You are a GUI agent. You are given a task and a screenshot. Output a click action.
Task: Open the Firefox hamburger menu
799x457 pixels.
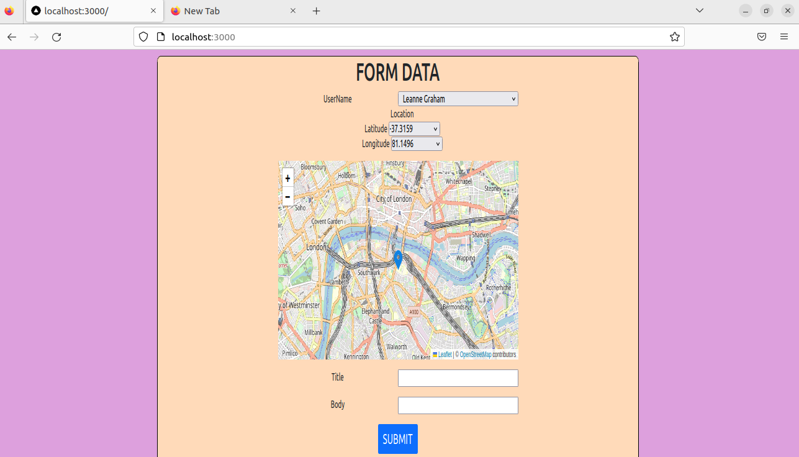[x=783, y=37]
